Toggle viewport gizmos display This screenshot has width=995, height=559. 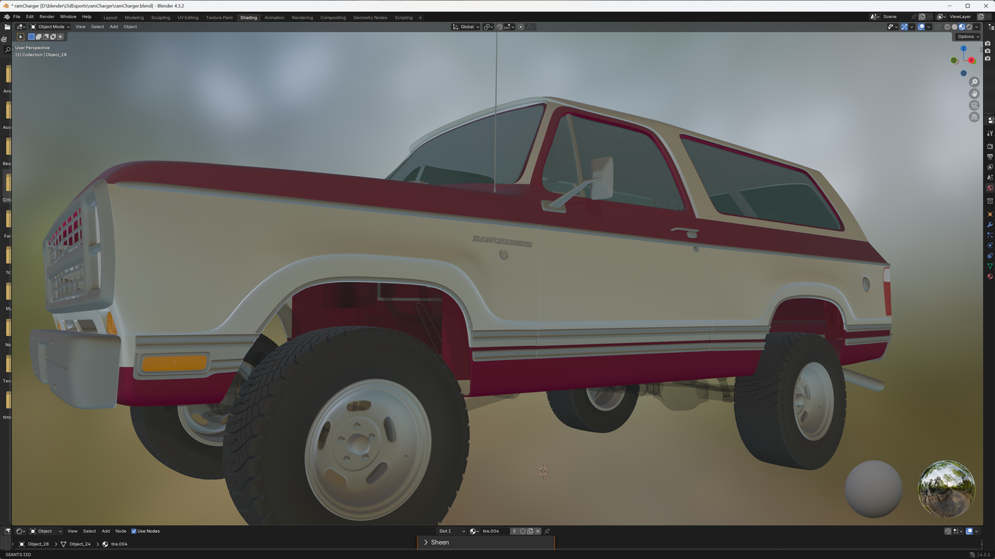(x=904, y=27)
